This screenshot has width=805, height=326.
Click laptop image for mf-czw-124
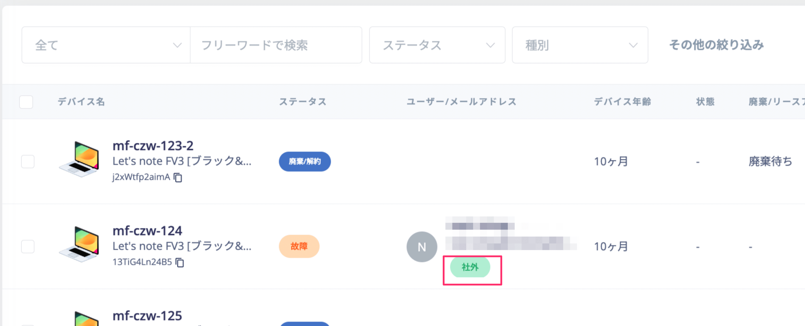pos(79,244)
